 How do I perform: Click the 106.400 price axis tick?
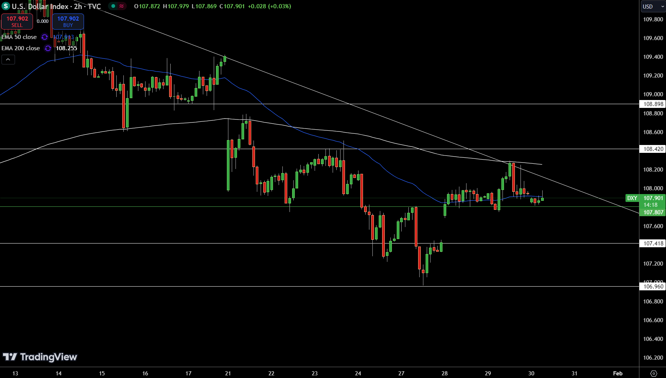click(653, 339)
